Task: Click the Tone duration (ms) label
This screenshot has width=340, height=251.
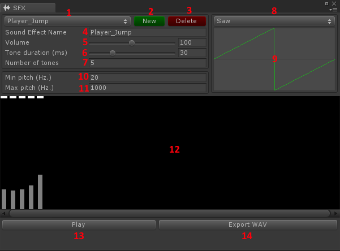Action: (x=36, y=53)
